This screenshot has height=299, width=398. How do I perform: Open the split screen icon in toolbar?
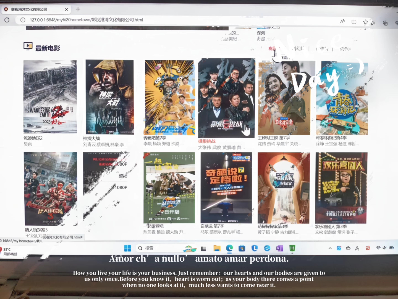tap(354, 22)
